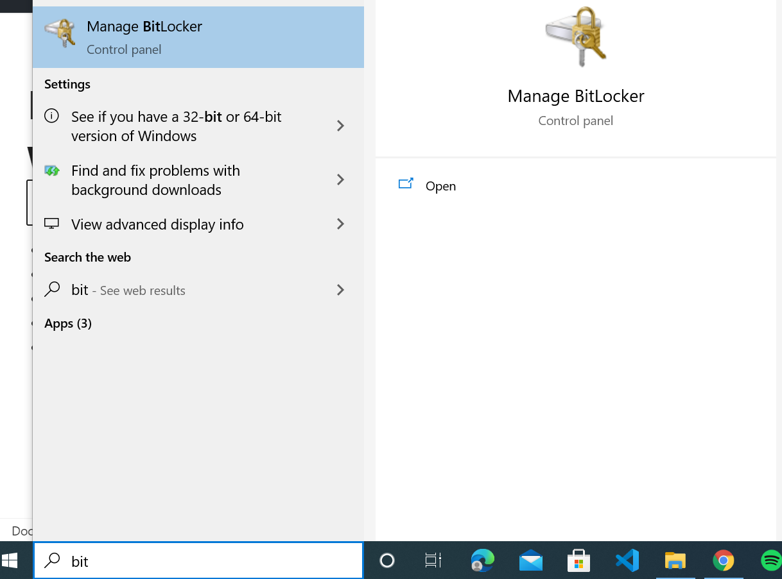This screenshot has width=782, height=579.
Task: Open the Start menu
Action: [x=15, y=560]
